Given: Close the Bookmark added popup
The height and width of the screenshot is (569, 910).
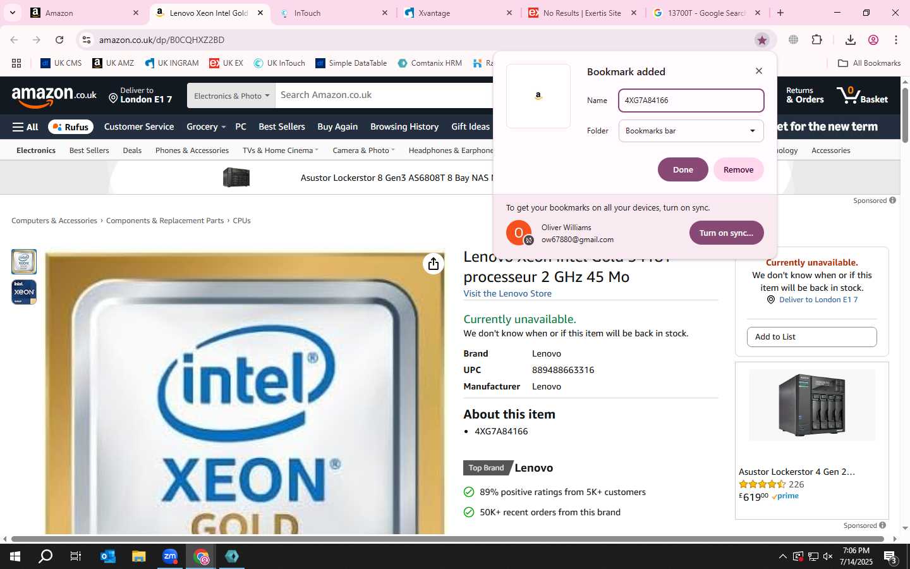Looking at the screenshot, I should 759,71.
